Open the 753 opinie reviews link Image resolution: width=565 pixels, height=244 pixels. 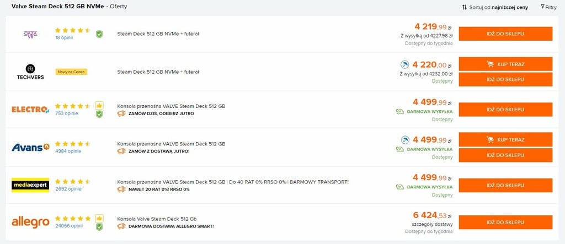(67, 113)
